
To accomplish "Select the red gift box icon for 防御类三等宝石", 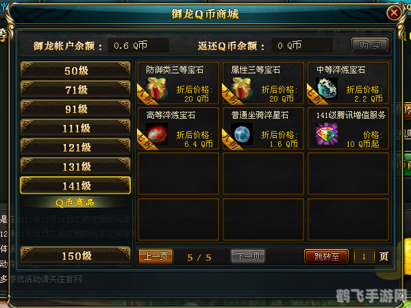I will [x=156, y=88].
